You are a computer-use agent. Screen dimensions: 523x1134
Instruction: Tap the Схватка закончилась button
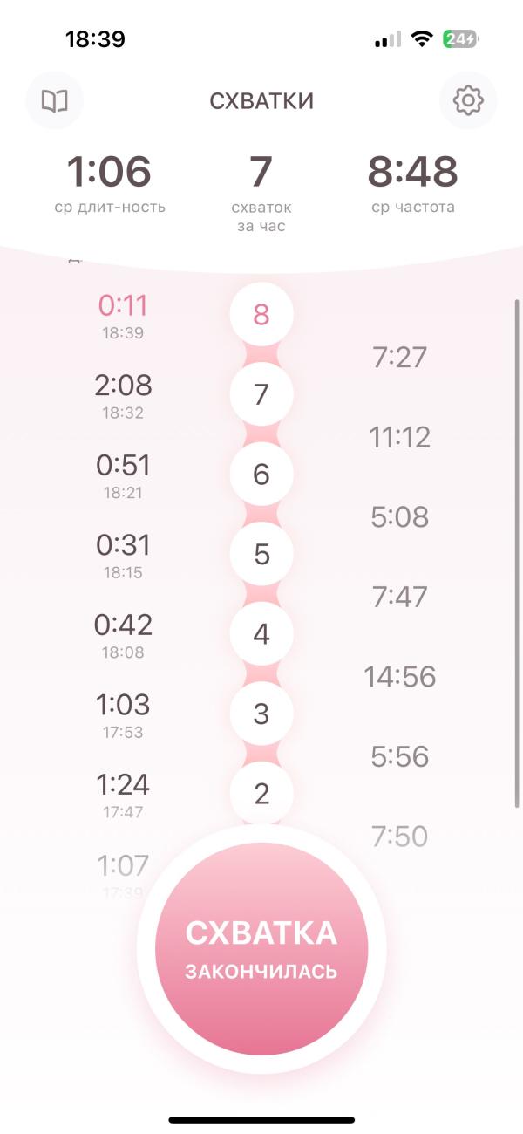261,948
